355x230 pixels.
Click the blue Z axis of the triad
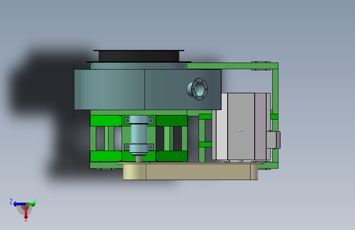(18, 204)
